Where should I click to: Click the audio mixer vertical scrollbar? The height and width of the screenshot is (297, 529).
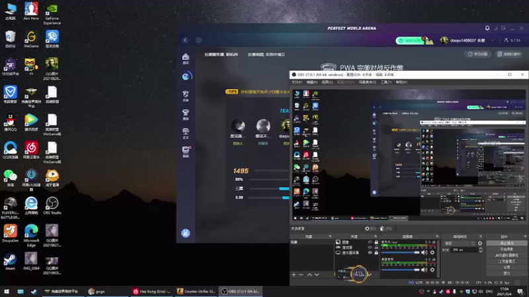438,259
